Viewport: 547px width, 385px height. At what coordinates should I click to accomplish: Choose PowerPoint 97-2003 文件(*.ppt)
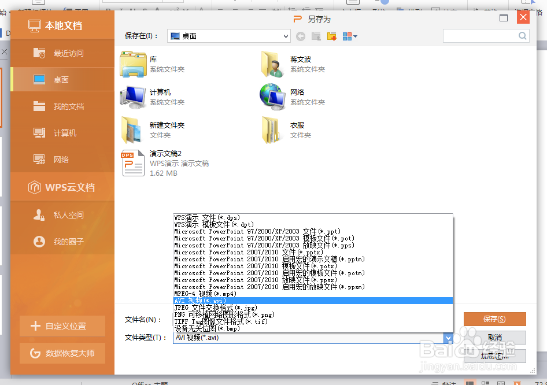[x=313, y=232]
